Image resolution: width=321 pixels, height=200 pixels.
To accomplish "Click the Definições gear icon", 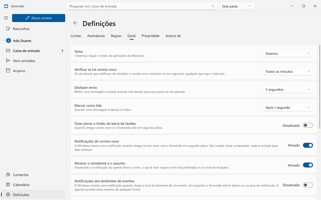I will (x=8, y=195).
